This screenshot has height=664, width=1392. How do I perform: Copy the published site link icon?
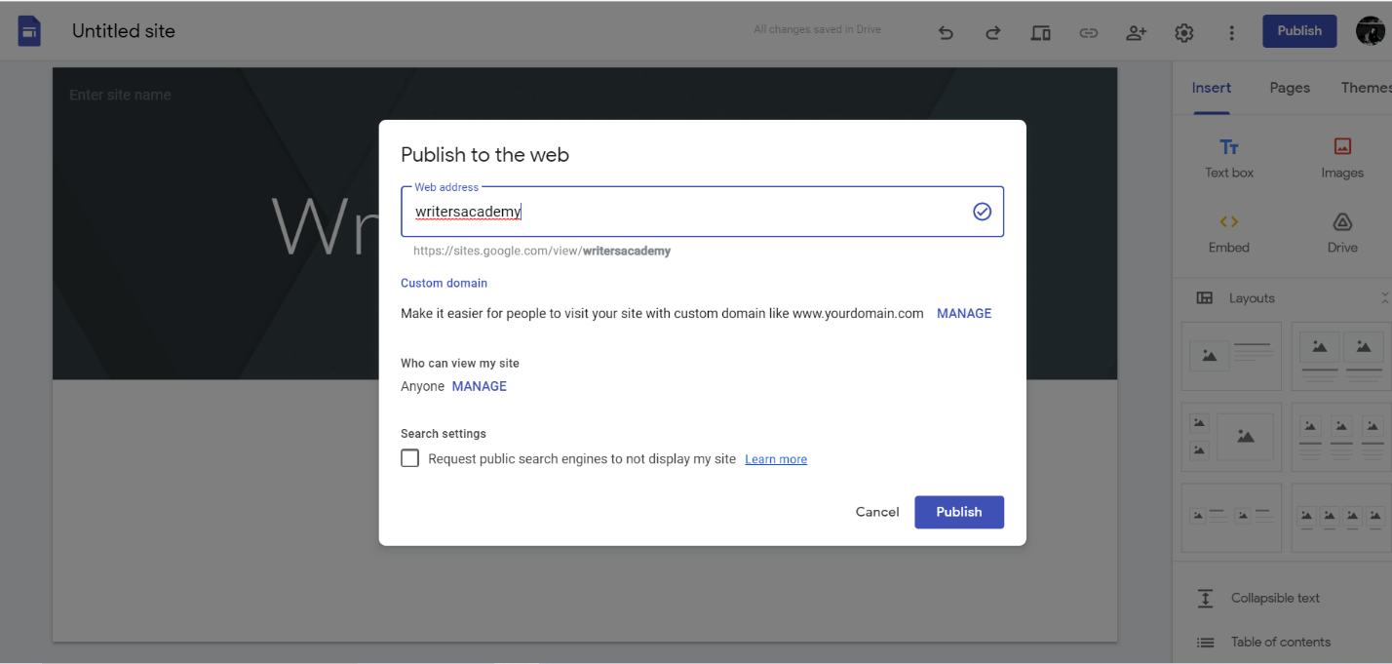(x=1088, y=32)
